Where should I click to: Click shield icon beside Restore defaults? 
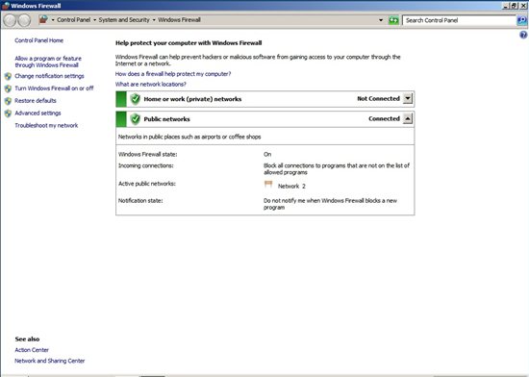coord(8,101)
